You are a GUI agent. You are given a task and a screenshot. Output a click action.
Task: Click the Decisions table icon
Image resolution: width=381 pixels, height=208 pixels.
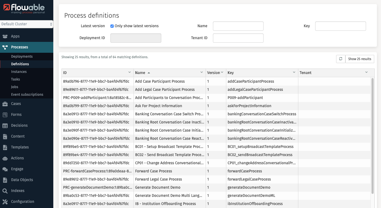[x=5, y=126]
